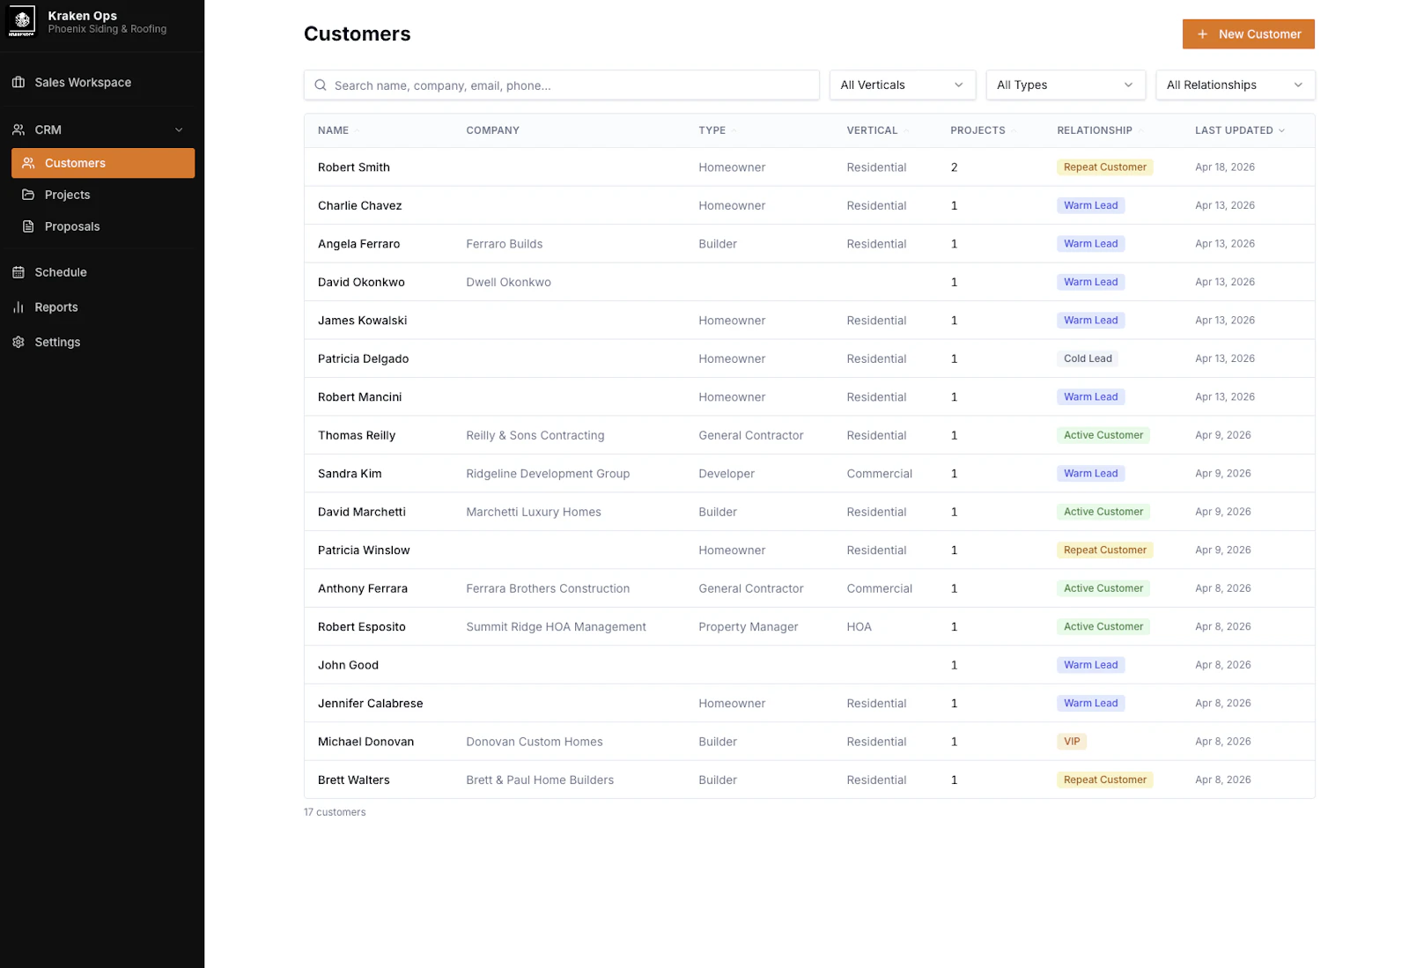Click the Developer type cell

click(x=727, y=474)
